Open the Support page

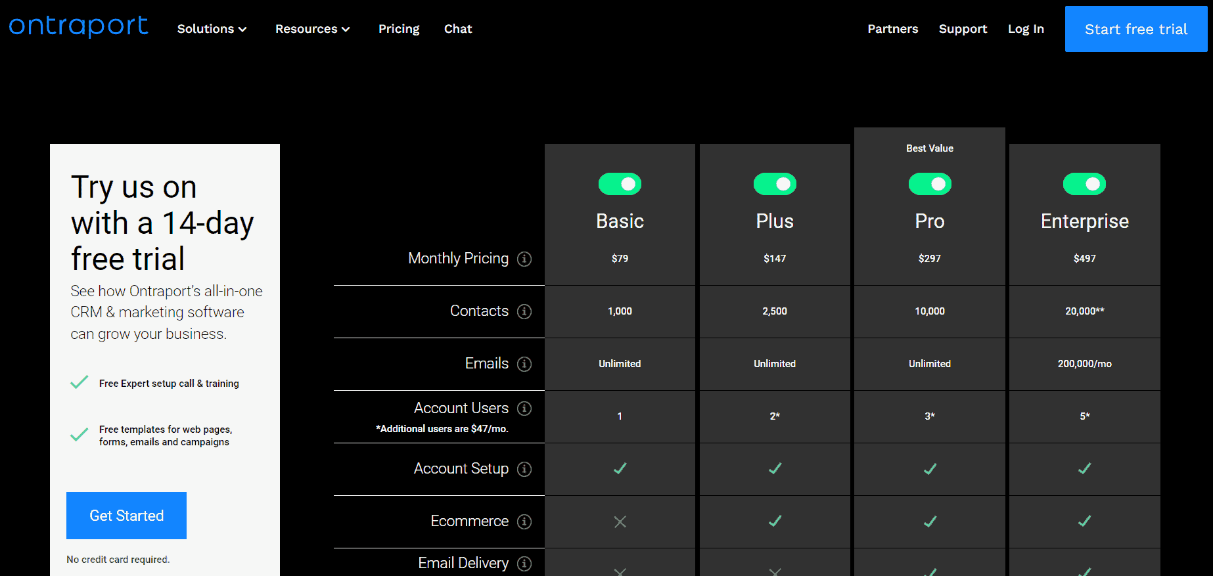coord(963,29)
